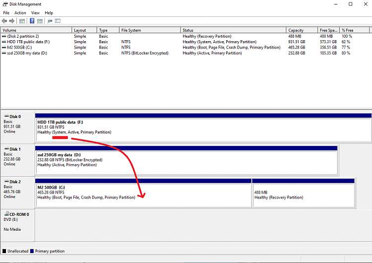Click the Forward arrow toolbar icon

11,21
